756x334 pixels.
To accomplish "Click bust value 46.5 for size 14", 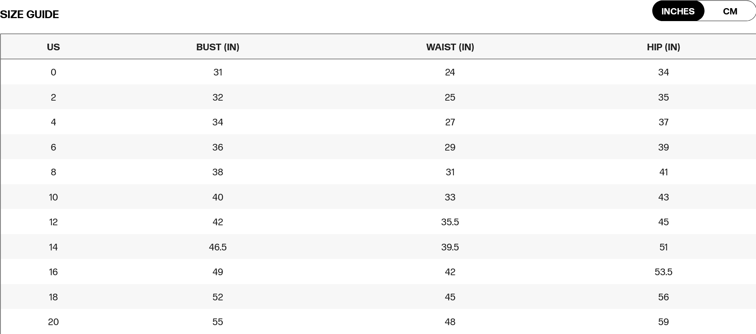I will click(x=218, y=247).
